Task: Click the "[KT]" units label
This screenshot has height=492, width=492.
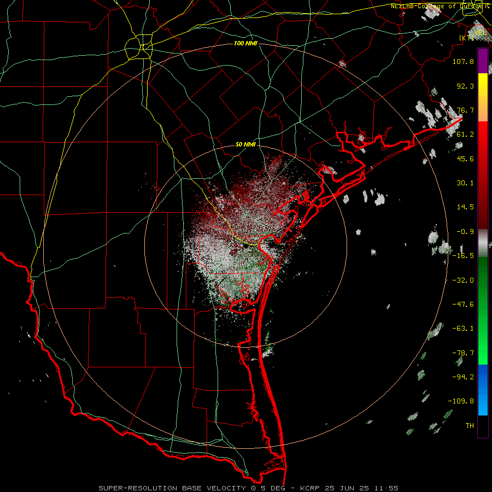Action: (x=467, y=38)
